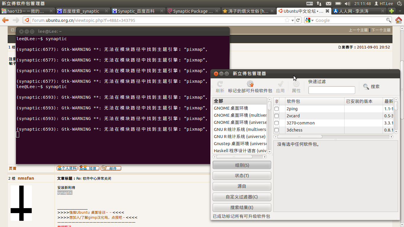Select GNU R 统计系统 (universe) category
The image size is (404, 227).
point(240,137)
